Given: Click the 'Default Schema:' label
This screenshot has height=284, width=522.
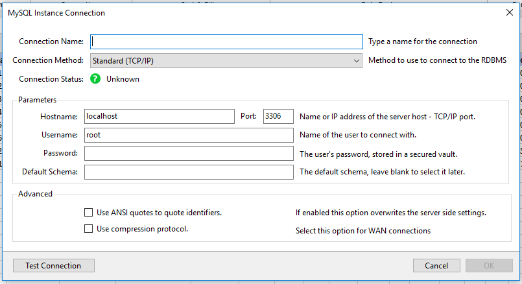Looking at the screenshot, I should coord(50,172).
